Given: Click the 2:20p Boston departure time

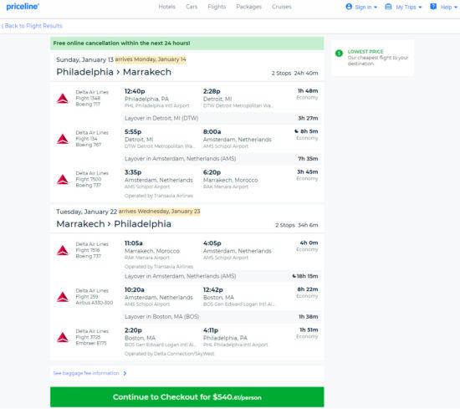Looking at the screenshot, I should [133, 330].
